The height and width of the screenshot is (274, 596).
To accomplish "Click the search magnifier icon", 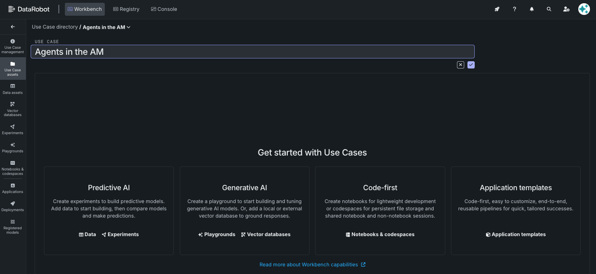I will pos(549,9).
